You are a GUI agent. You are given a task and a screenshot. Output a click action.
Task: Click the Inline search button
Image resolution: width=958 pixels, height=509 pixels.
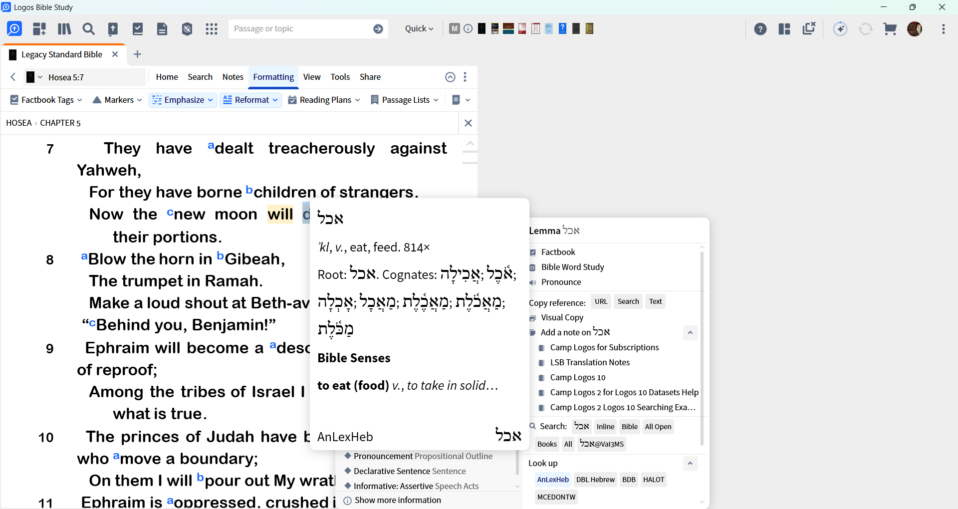(x=605, y=427)
